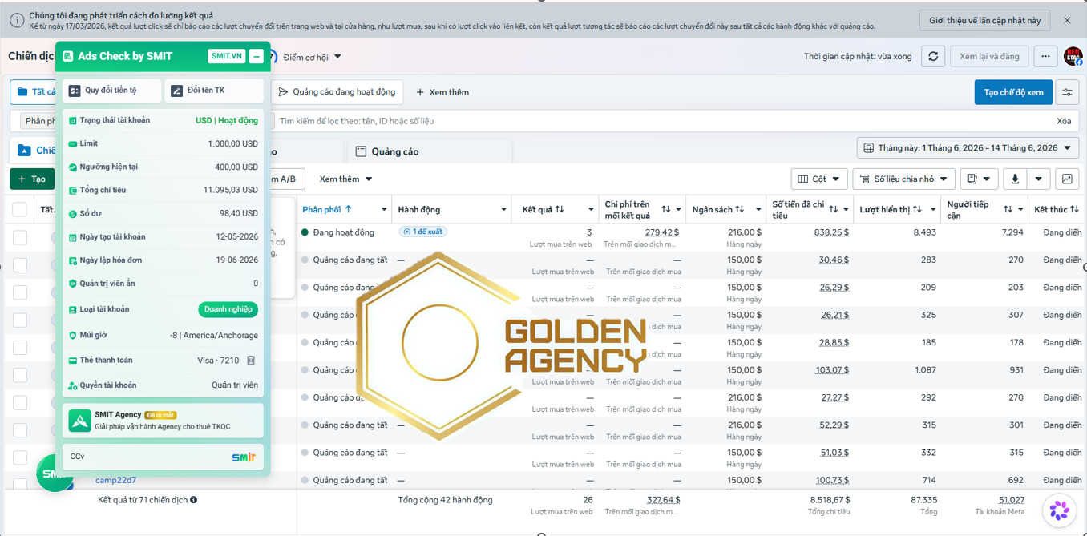Tick the checkbox of the 838,25 $ row
1087x536 pixels.
[20, 237]
